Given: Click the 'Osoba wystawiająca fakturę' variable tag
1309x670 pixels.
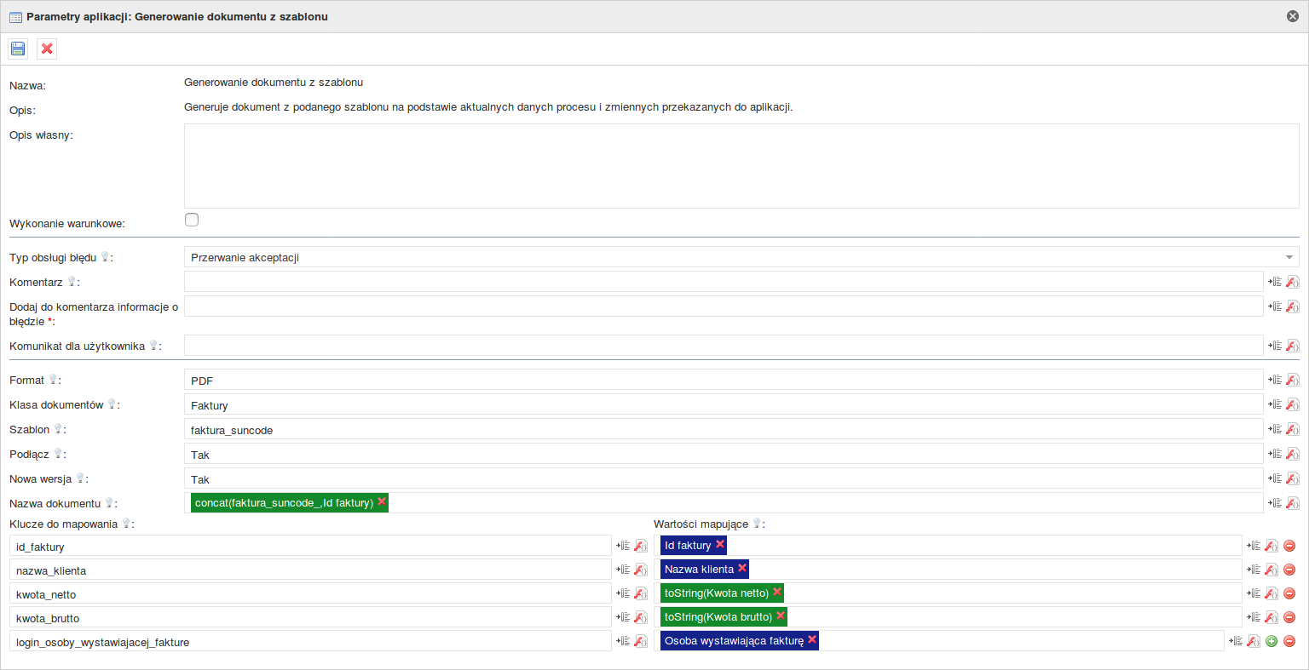Looking at the screenshot, I should (733, 641).
